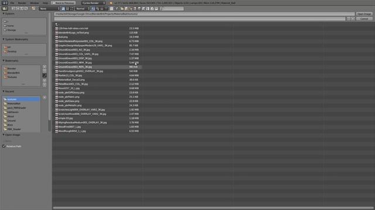Go forward to next folder arrow
This screenshot has height=210, width=375.
click(x=18, y=9)
